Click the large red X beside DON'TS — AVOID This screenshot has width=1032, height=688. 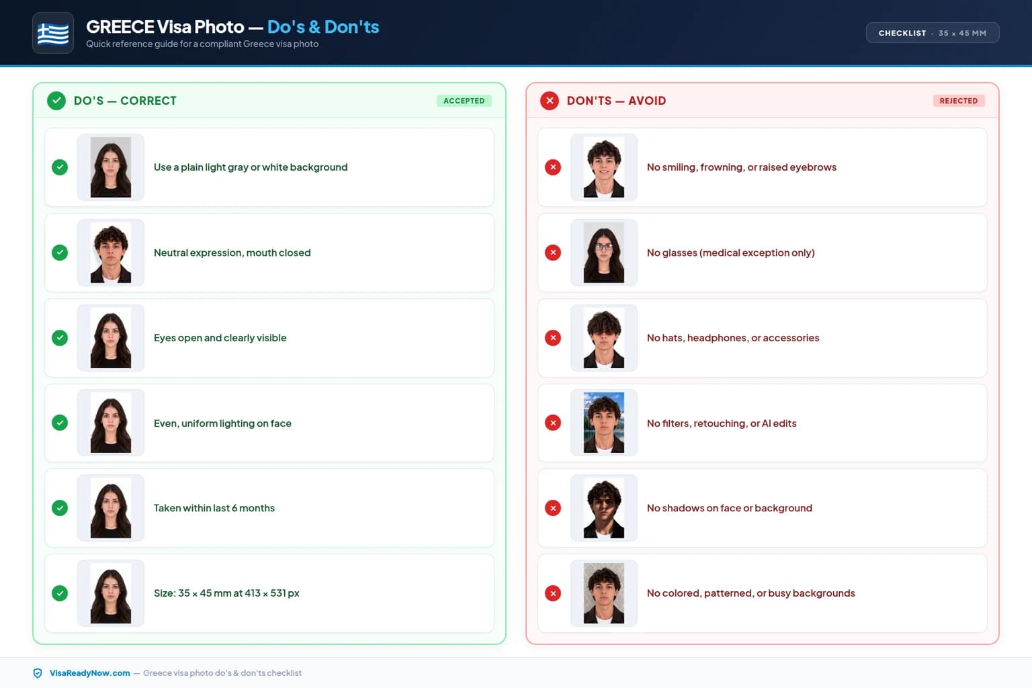pos(550,101)
